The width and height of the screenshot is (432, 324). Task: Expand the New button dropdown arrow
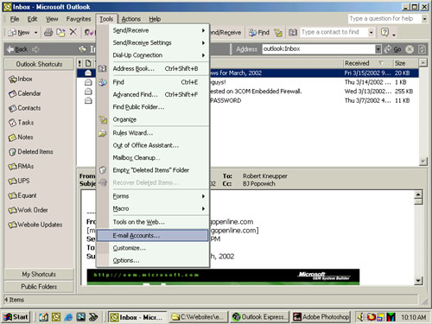pyautogui.click(x=35, y=32)
